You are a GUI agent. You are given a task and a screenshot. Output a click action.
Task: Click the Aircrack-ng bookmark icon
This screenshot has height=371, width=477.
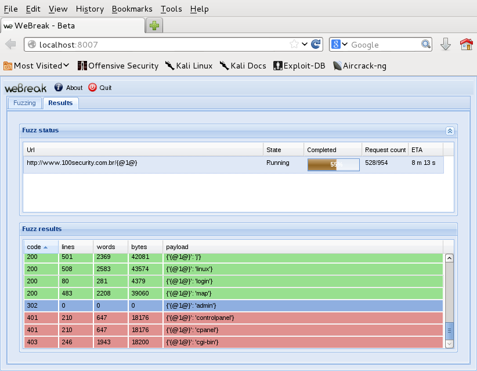[337, 66]
